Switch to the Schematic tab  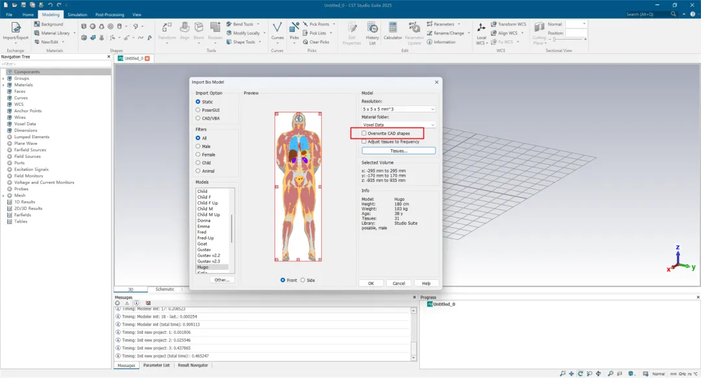pos(164,290)
